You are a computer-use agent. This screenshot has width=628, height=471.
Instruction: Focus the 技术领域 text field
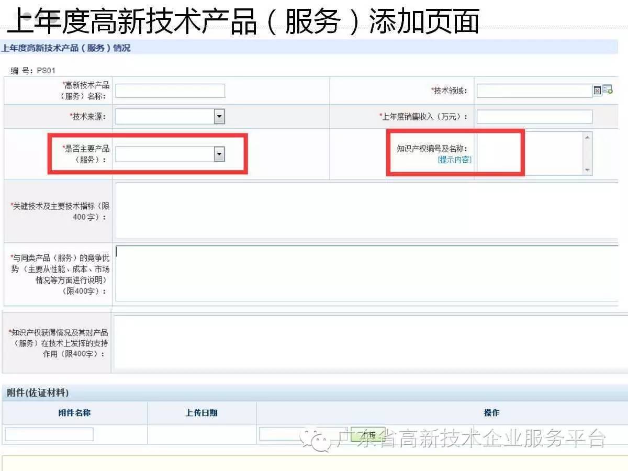pos(534,91)
